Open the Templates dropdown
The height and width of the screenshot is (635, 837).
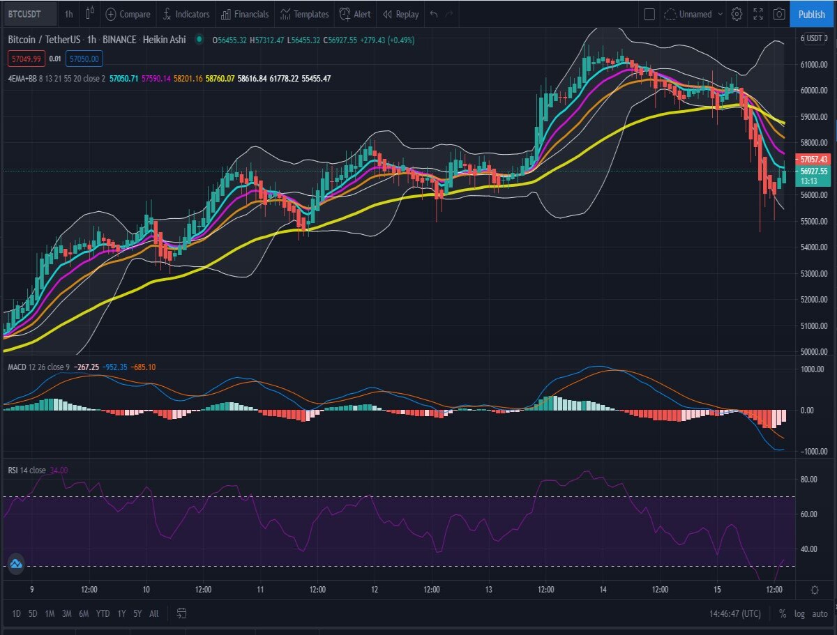[x=304, y=14]
